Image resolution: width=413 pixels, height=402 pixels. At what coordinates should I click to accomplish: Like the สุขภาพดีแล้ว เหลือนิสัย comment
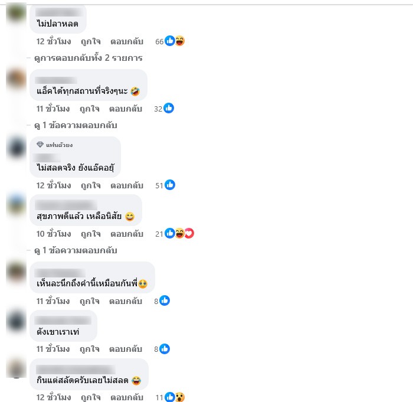click(91, 234)
